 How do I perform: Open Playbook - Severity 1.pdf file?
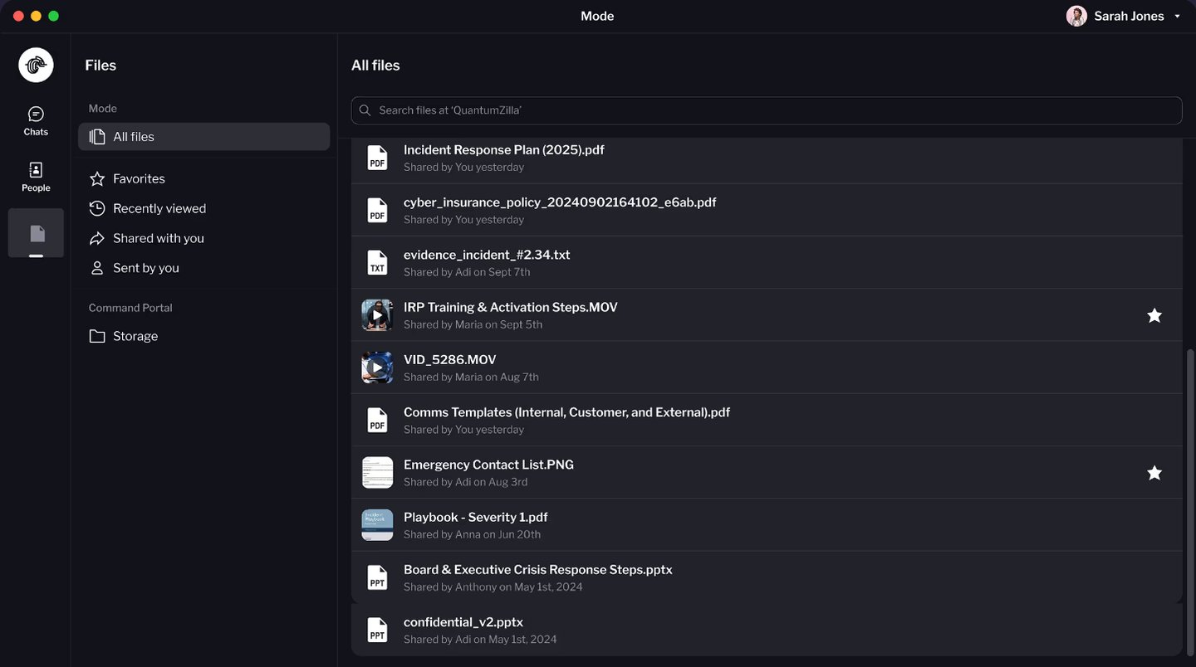[475, 517]
